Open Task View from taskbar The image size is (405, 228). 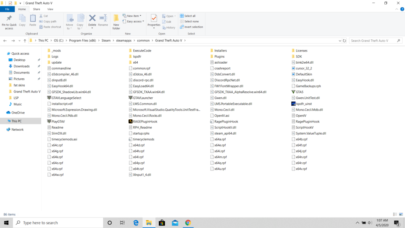pyautogui.click(x=122, y=223)
